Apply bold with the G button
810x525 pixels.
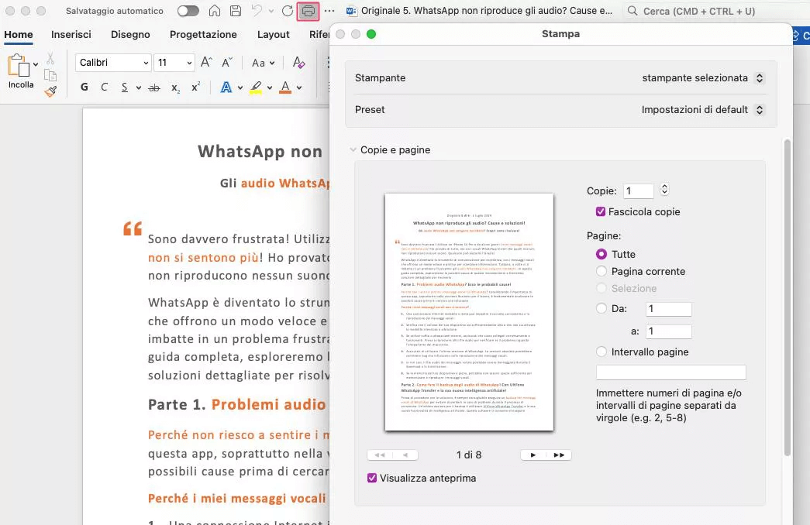[x=84, y=87]
